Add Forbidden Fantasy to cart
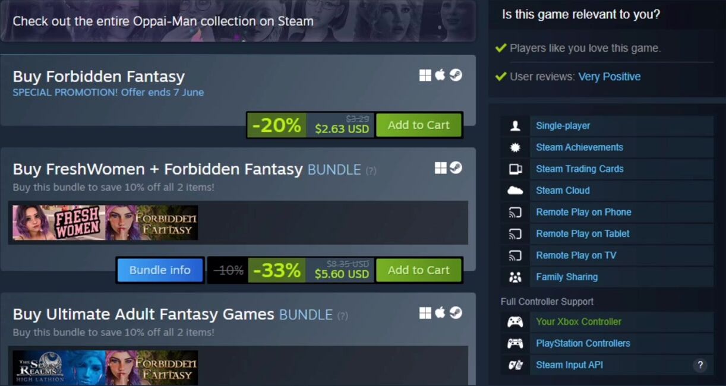This screenshot has width=726, height=386. pos(419,125)
